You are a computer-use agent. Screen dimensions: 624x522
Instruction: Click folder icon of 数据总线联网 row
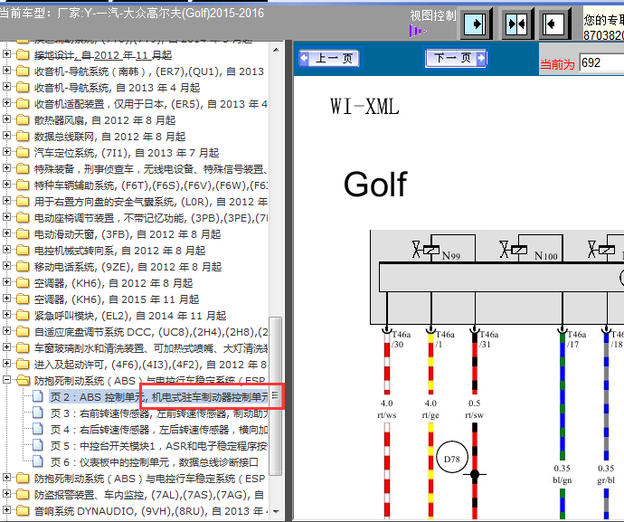click(x=23, y=137)
